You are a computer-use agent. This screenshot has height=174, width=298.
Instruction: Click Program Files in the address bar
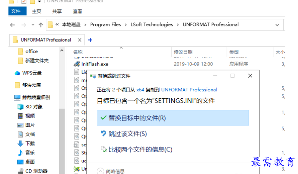pyautogui.click(x=106, y=24)
